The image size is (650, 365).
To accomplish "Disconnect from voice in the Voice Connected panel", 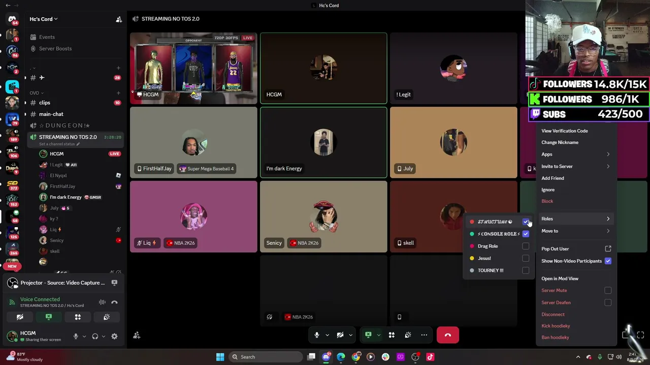I will point(114,302).
